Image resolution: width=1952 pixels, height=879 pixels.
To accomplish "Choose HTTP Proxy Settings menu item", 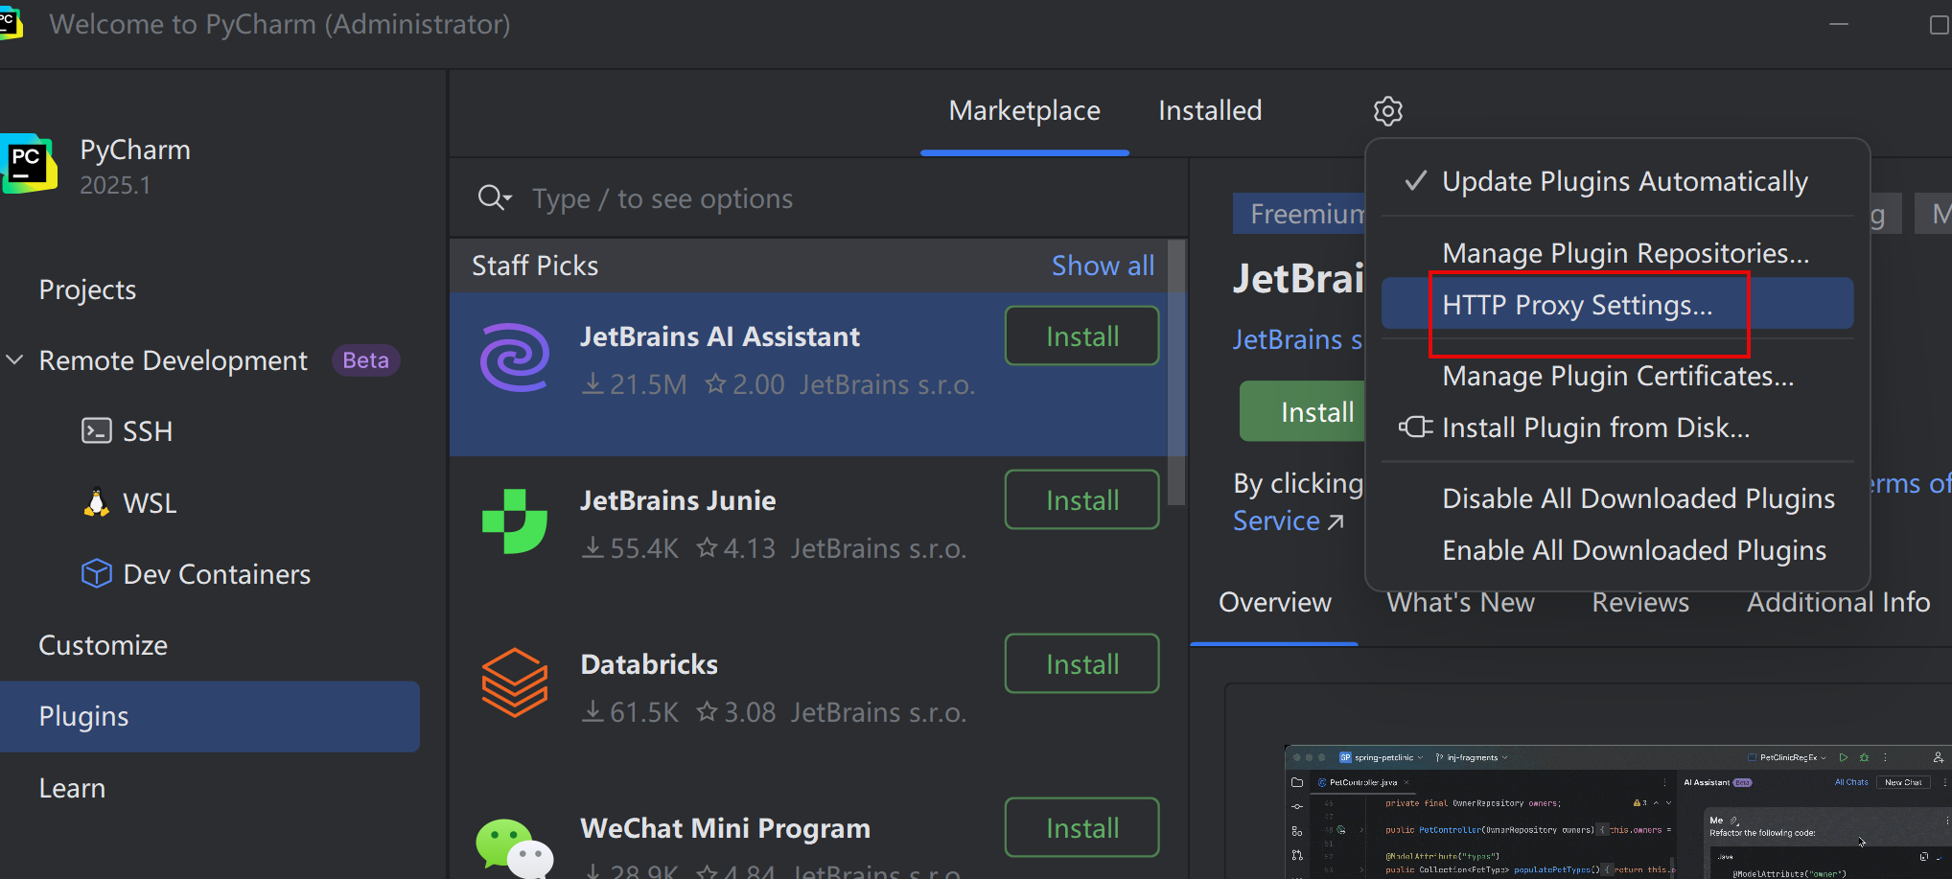I will coord(1576,305).
